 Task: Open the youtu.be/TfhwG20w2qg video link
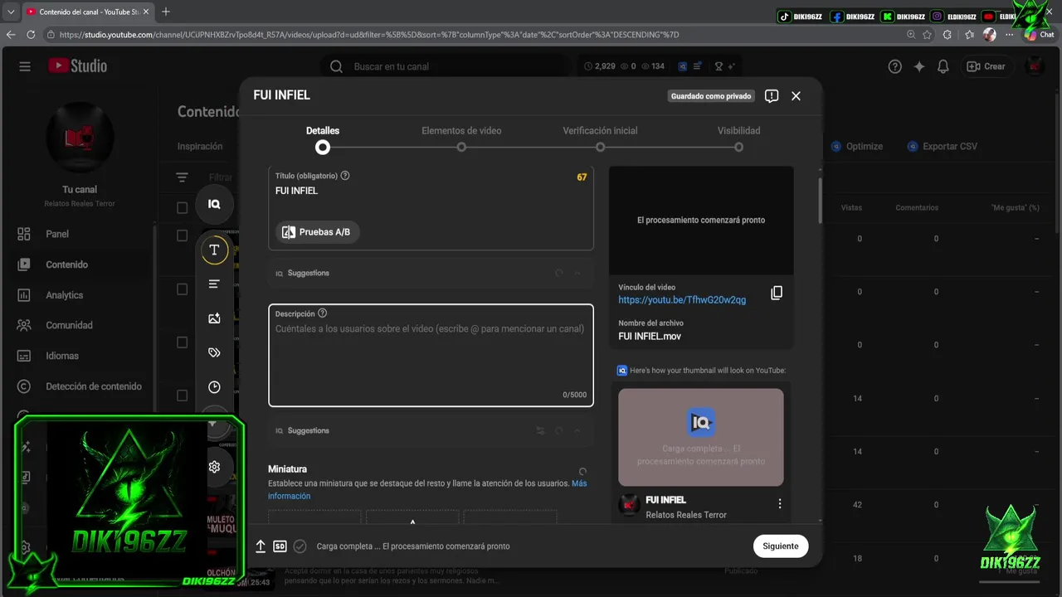pos(682,300)
